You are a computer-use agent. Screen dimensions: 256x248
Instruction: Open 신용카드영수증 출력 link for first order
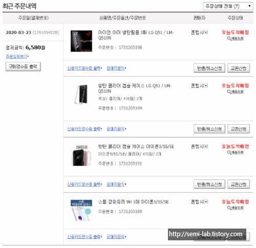click(84, 69)
